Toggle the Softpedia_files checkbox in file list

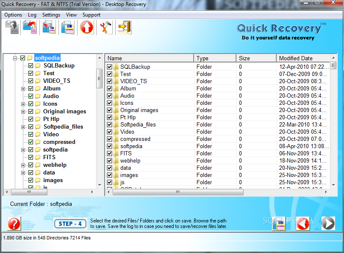109,125
